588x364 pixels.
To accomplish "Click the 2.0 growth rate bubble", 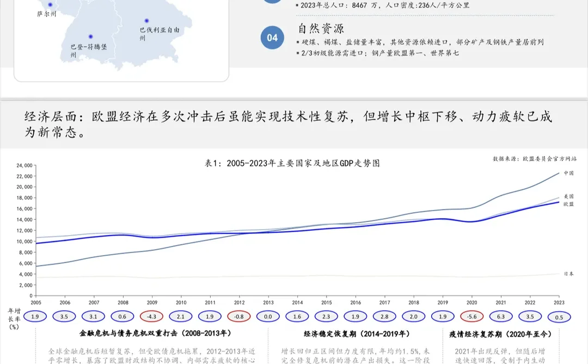I will (414, 317).
